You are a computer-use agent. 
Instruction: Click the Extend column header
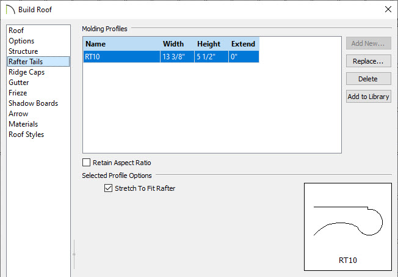(244, 44)
